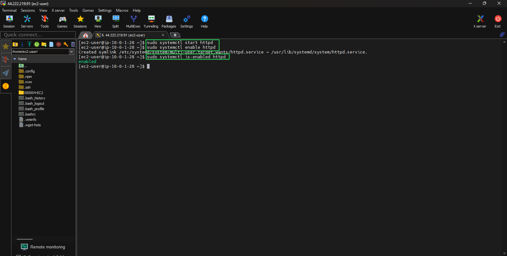The height and width of the screenshot is (256, 507).
Task: Open the Packages toolbar icon
Action: click(169, 22)
